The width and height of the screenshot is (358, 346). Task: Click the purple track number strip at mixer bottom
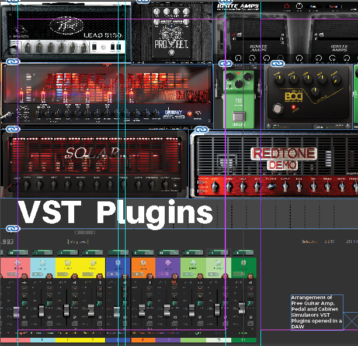tap(168, 340)
